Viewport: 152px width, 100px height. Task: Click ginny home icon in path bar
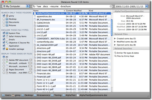(13, 95)
